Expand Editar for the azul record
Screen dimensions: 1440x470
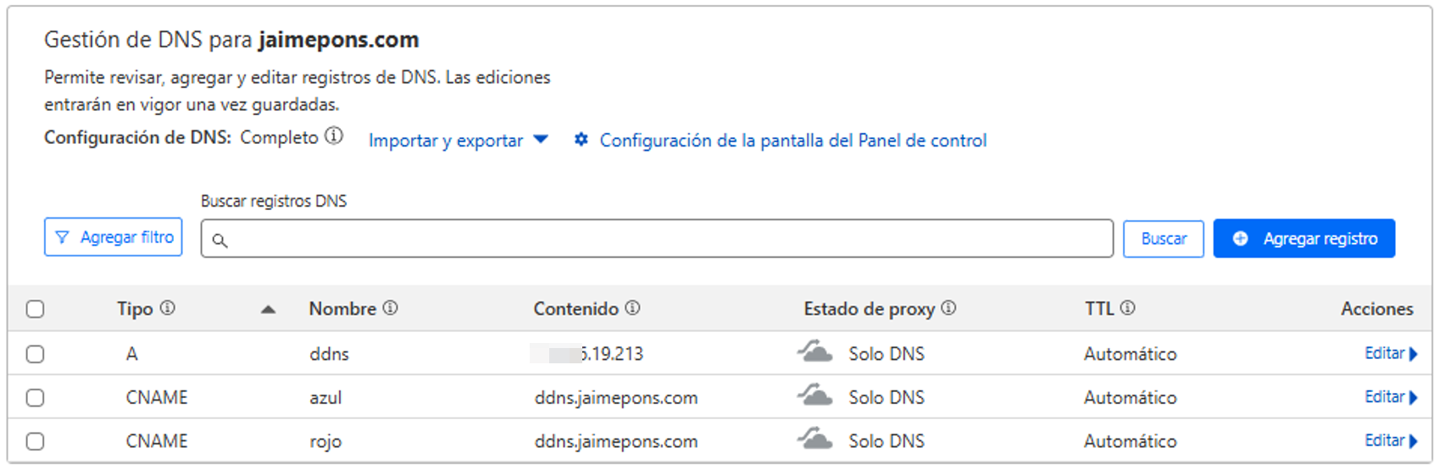coord(1390,397)
